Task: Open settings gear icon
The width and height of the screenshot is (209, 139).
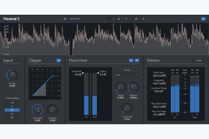Action: 143,19
